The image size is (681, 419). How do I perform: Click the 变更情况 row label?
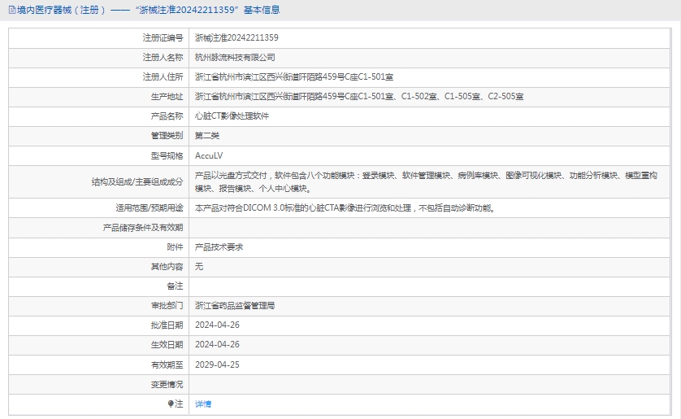[167, 384]
